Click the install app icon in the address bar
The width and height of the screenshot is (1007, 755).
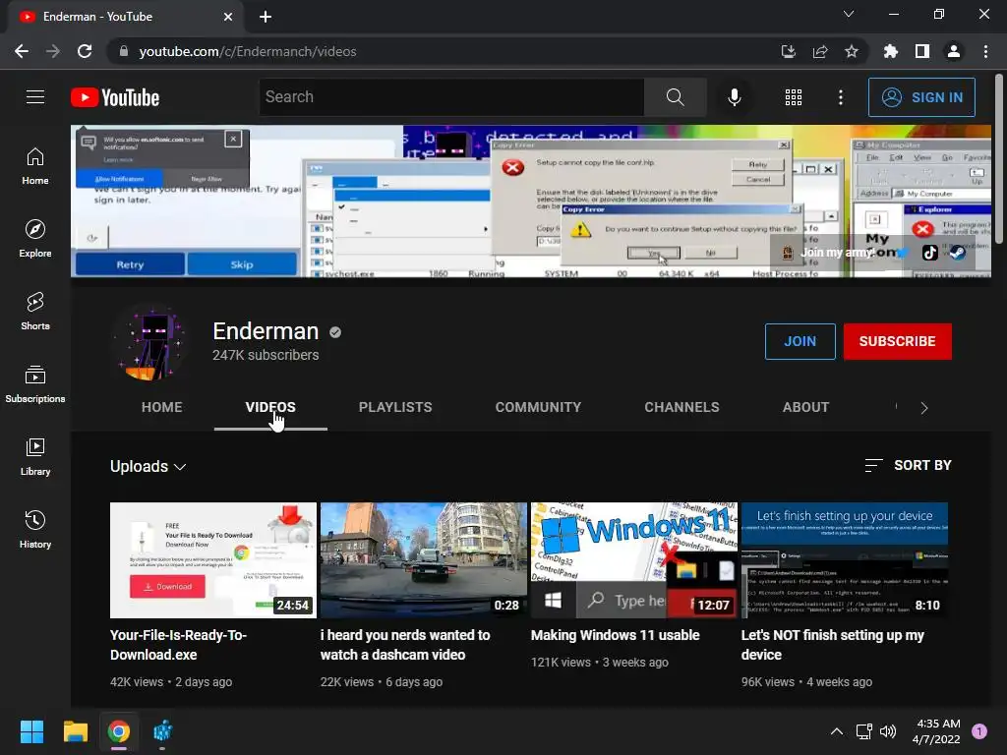point(789,51)
